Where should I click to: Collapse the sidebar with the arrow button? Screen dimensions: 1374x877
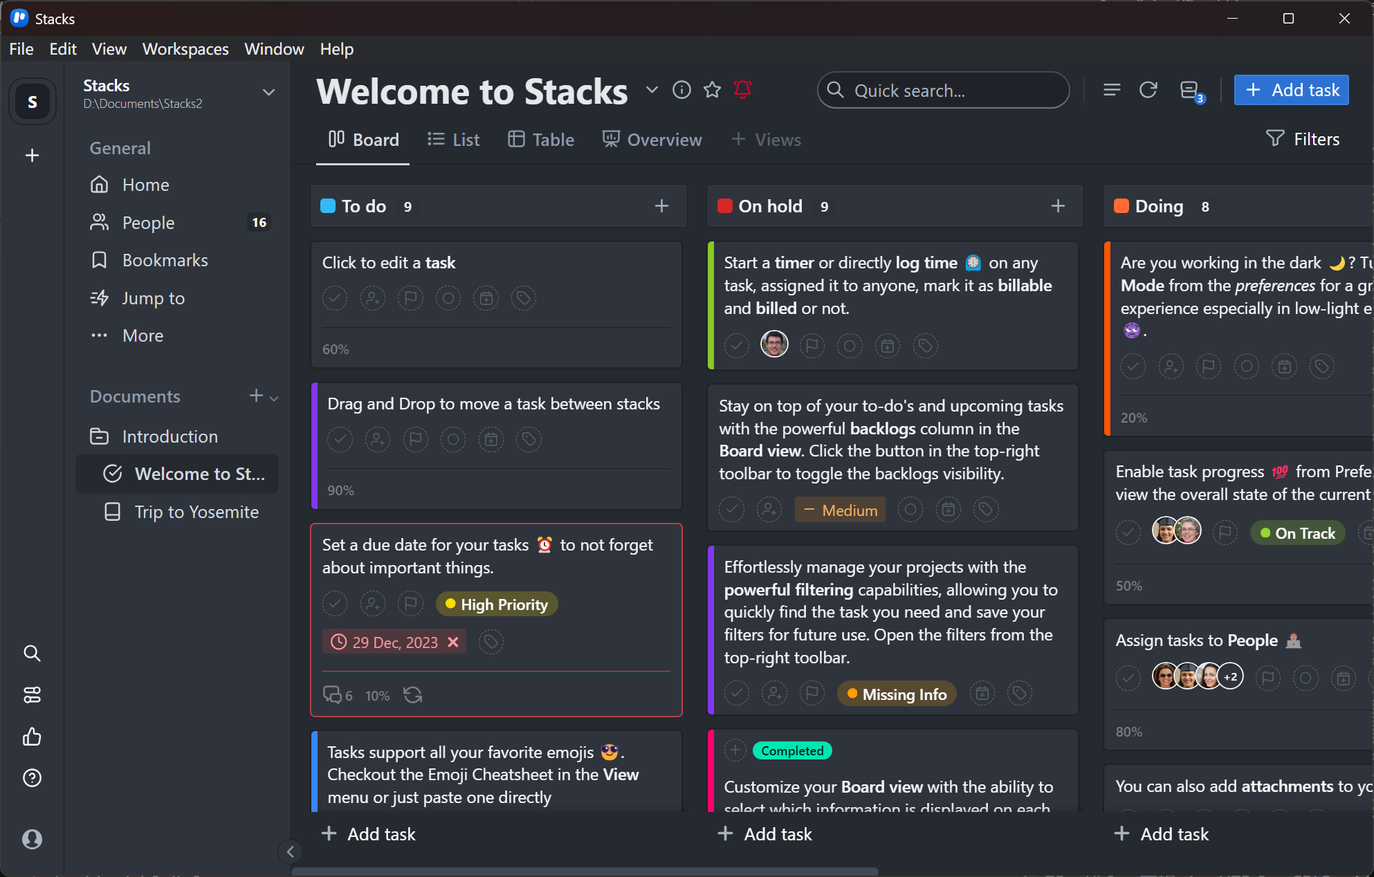pyautogui.click(x=290, y=851)
